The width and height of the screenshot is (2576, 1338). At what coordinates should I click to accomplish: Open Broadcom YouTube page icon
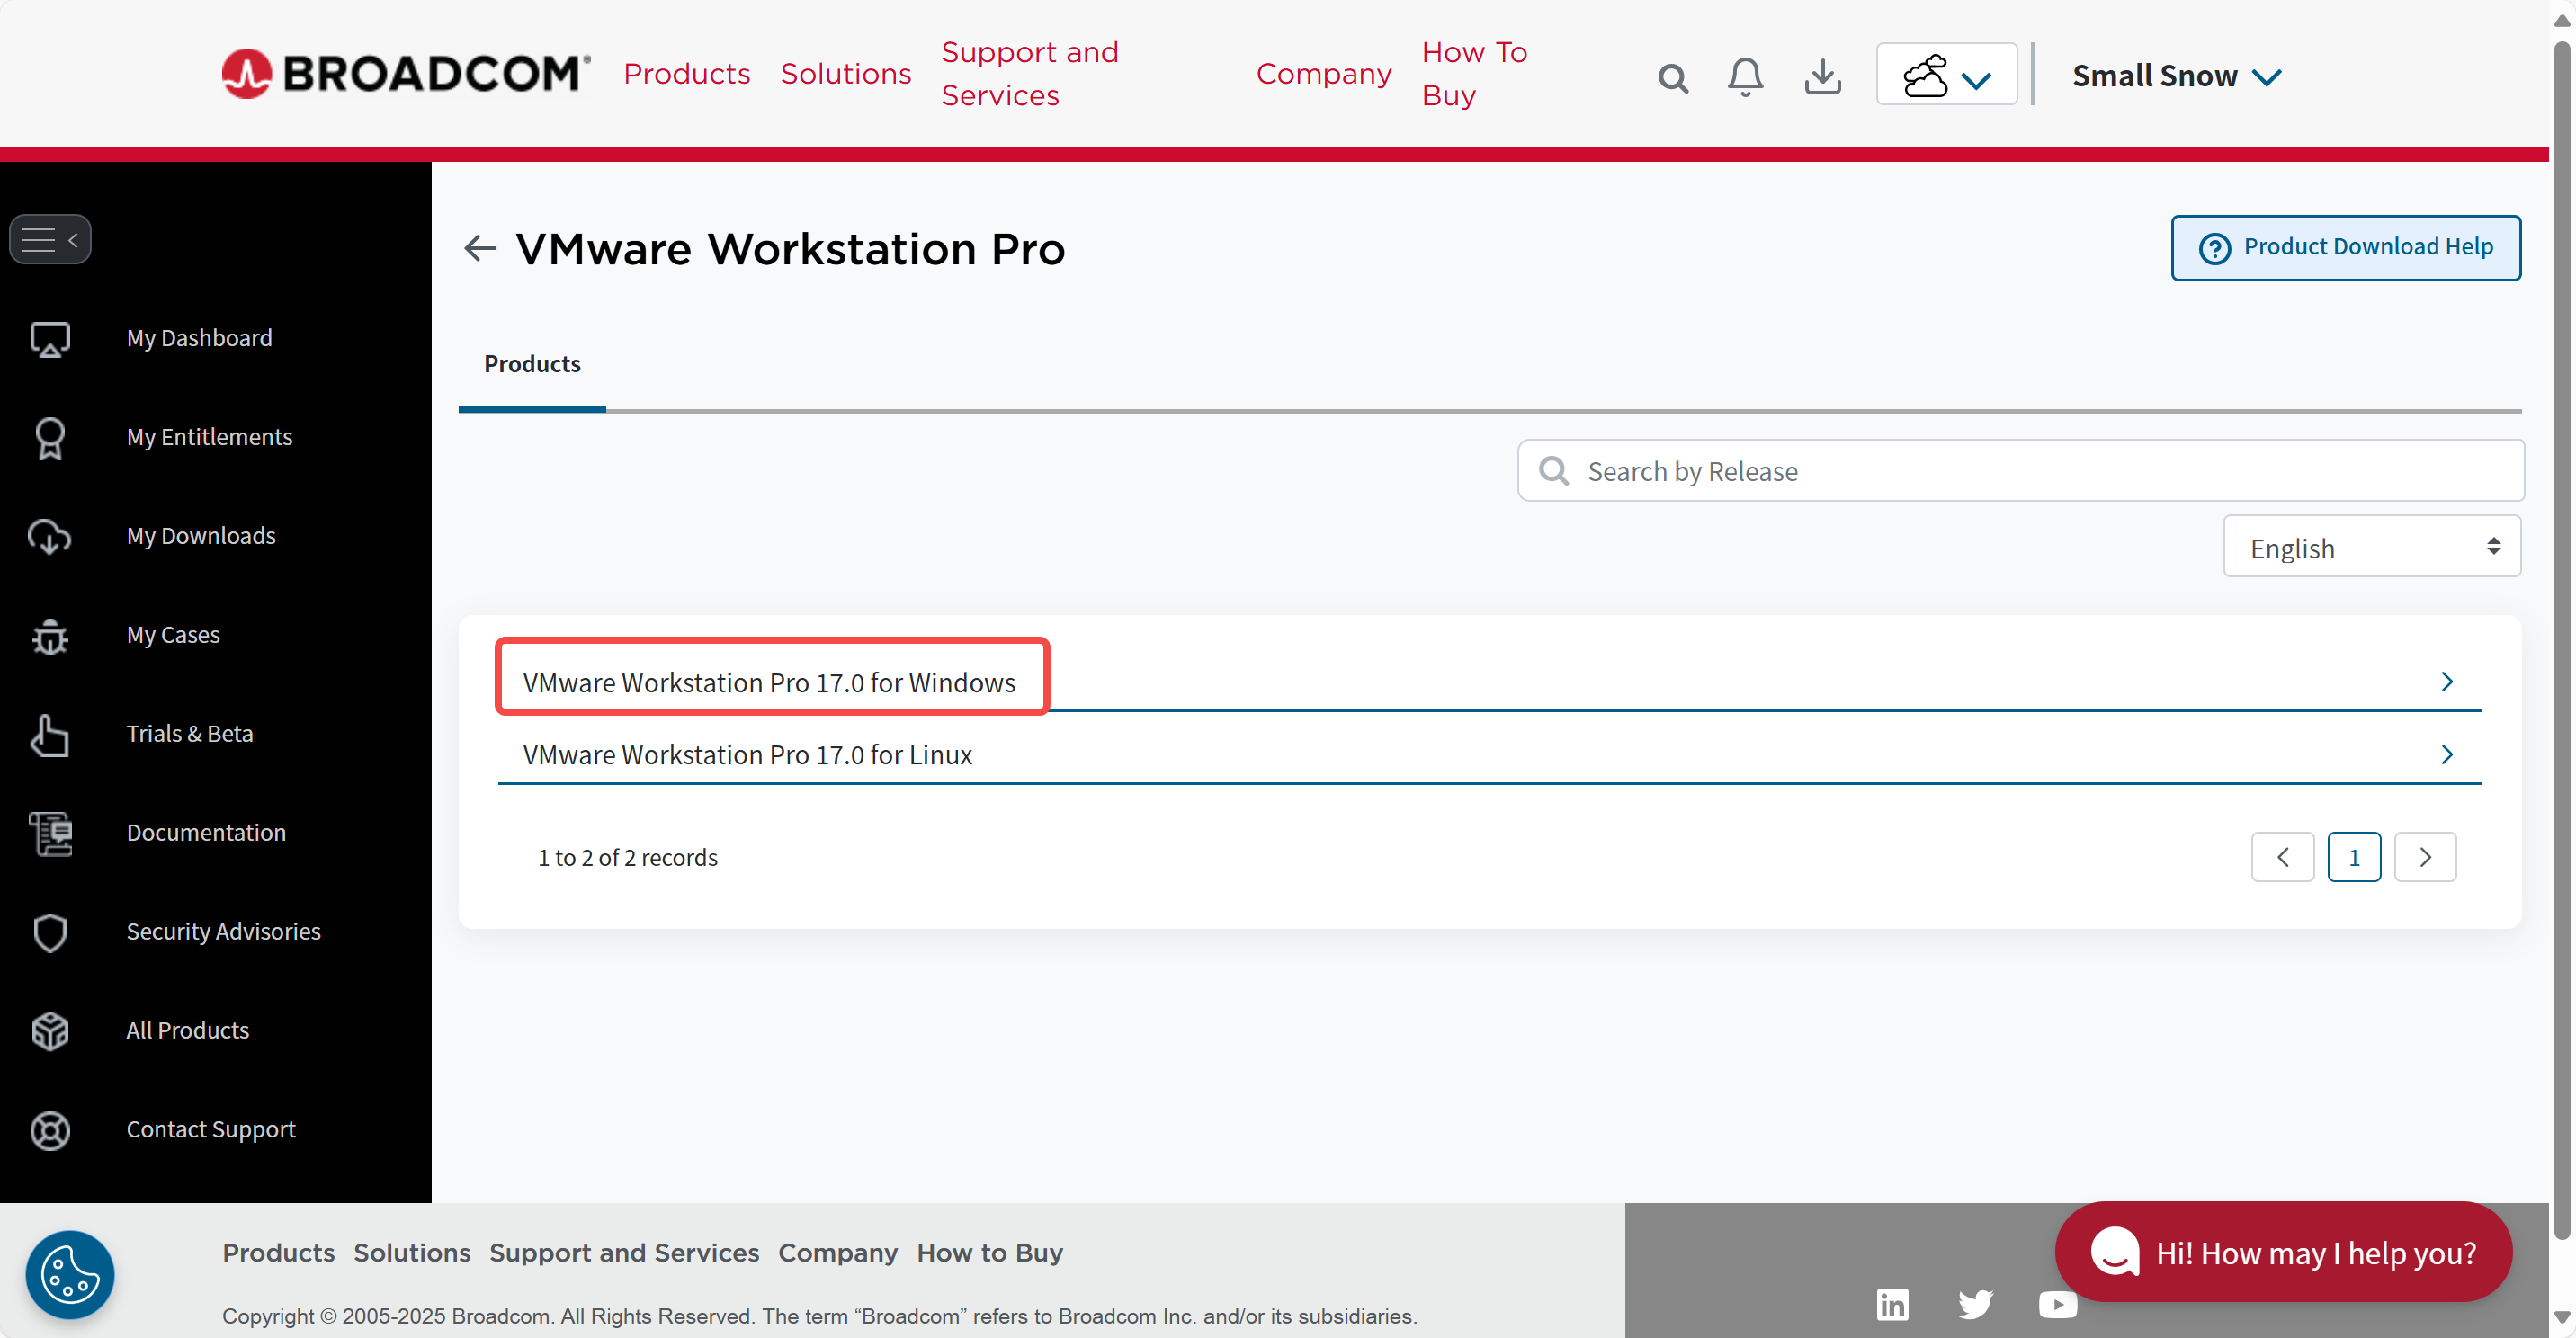2057,1304
